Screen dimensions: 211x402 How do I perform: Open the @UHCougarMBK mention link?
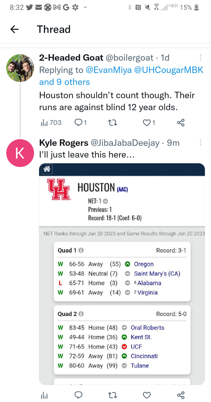[169, 70]
